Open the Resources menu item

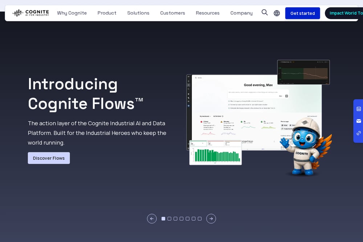207,13
